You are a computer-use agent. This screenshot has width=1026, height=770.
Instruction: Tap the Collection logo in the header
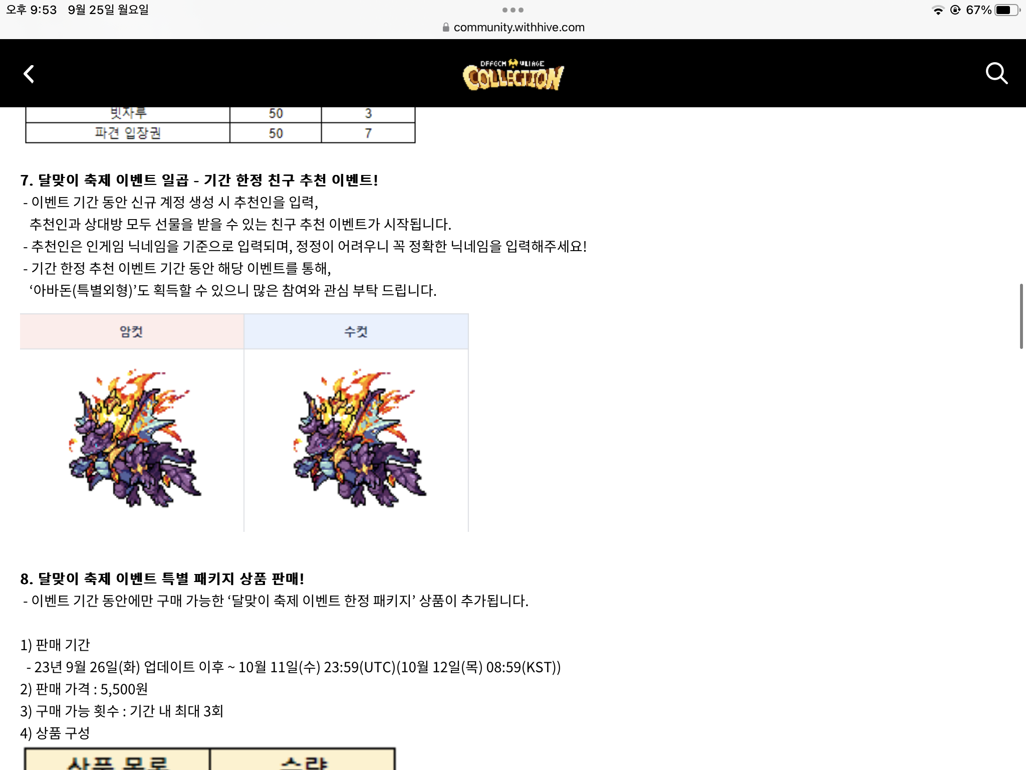513,75
